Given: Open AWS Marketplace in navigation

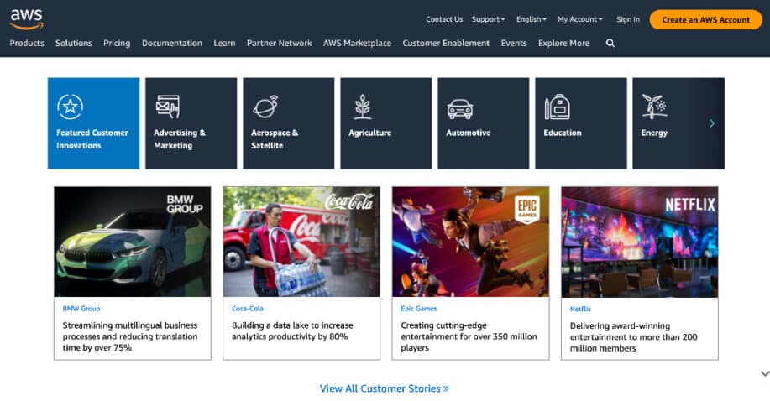Looking at the screenshot, I should tap(357, 43).
